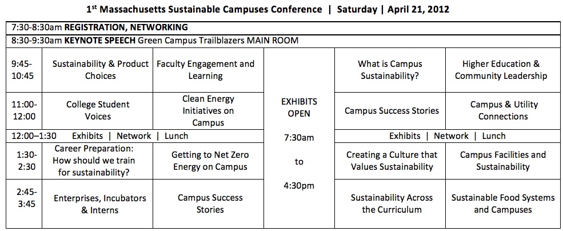Click the College Student Voices session
Screen dimensions: 563x231
97,111
